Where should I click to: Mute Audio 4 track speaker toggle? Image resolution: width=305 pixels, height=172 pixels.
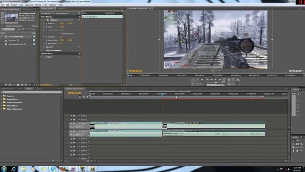click(x=71, y=147)
